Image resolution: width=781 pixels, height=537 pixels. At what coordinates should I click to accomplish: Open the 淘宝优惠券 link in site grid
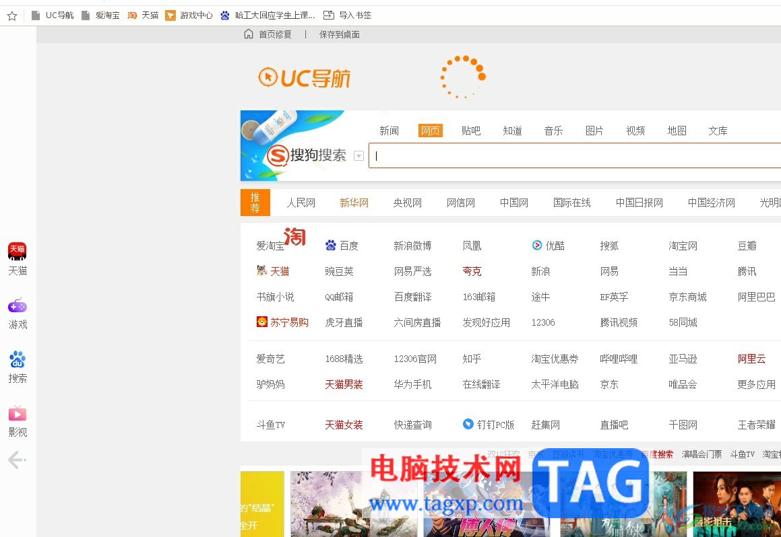click(555, 359)
